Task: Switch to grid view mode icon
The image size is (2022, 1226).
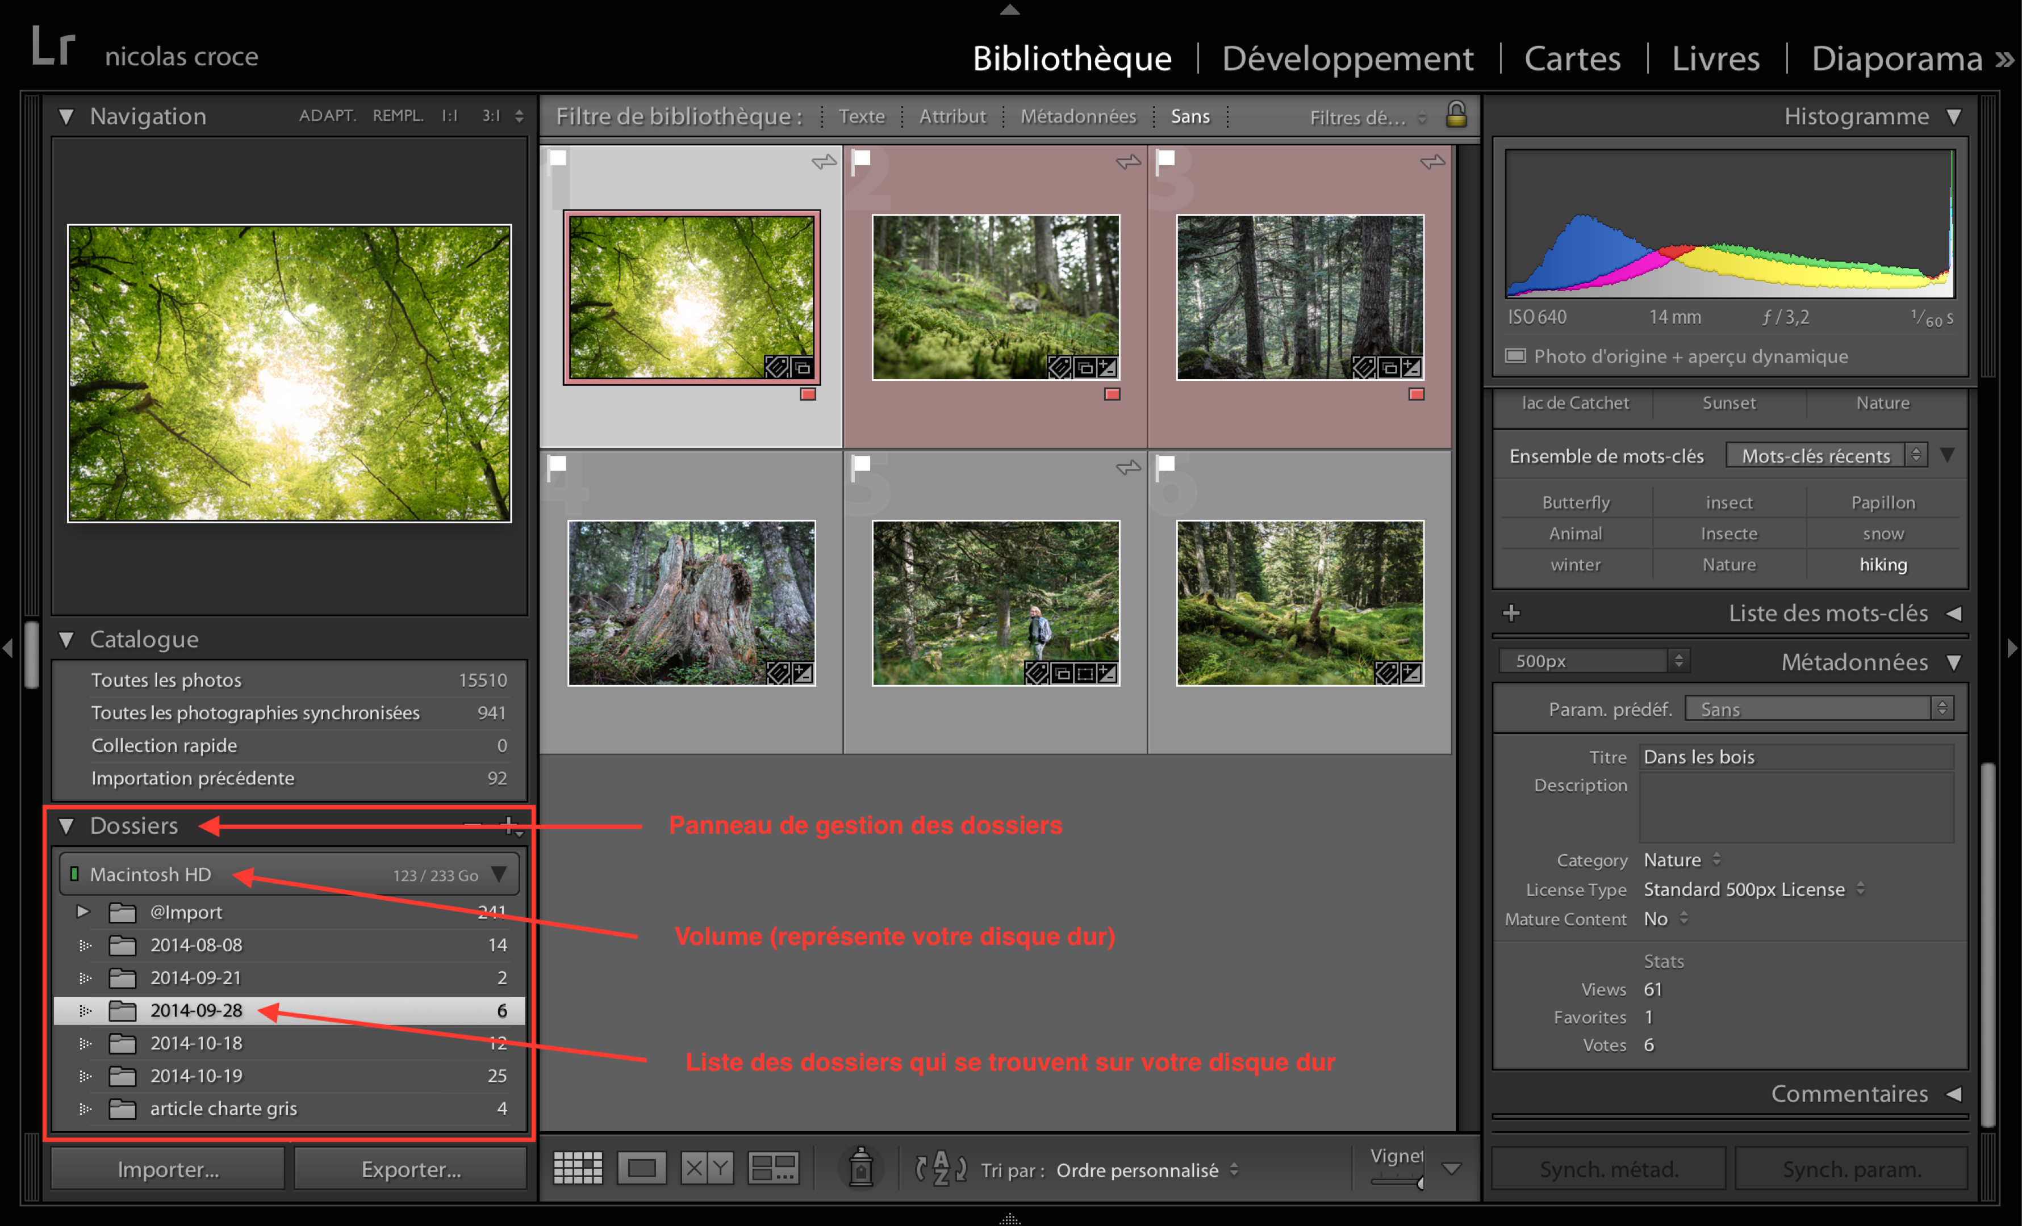Action: 578,1168
